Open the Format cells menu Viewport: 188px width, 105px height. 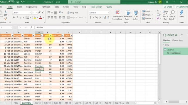pyautogui.click(x=147, y=18)
